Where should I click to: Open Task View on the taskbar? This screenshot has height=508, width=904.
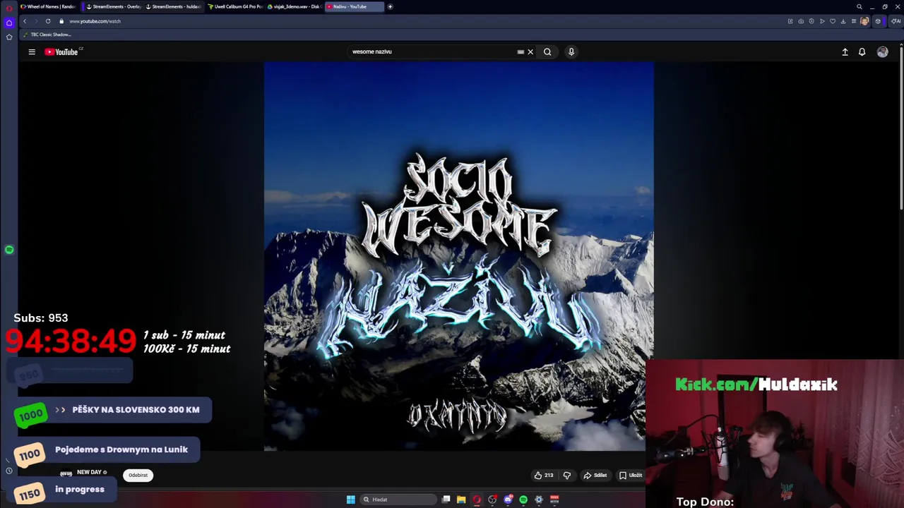click(446, 500)
